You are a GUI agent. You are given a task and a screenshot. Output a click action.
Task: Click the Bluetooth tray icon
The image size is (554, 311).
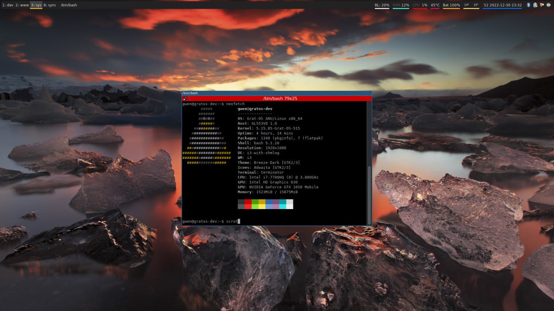(x=528, y=5)
